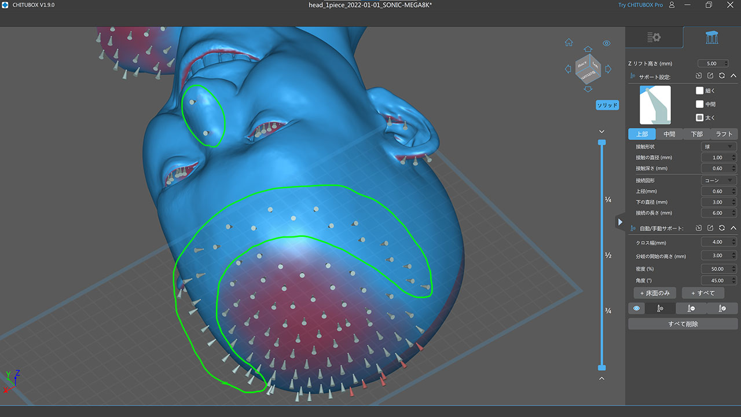
Task: Click the 密度 (%) value field
Action: point(718,269)
